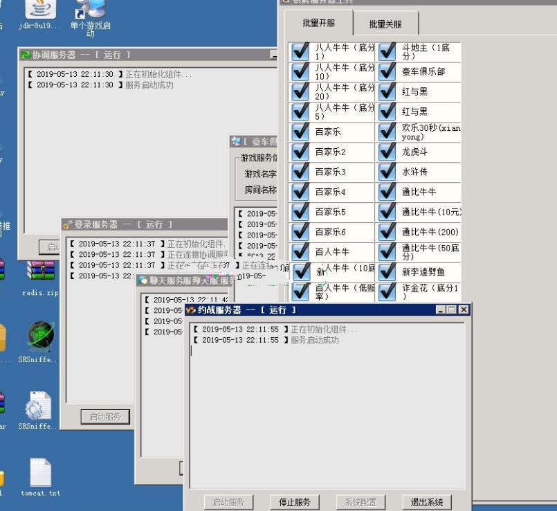Viewport: 557px width, 511px height.
Task: Switch to the 批量关服 tab
Action: pos(385,24)
